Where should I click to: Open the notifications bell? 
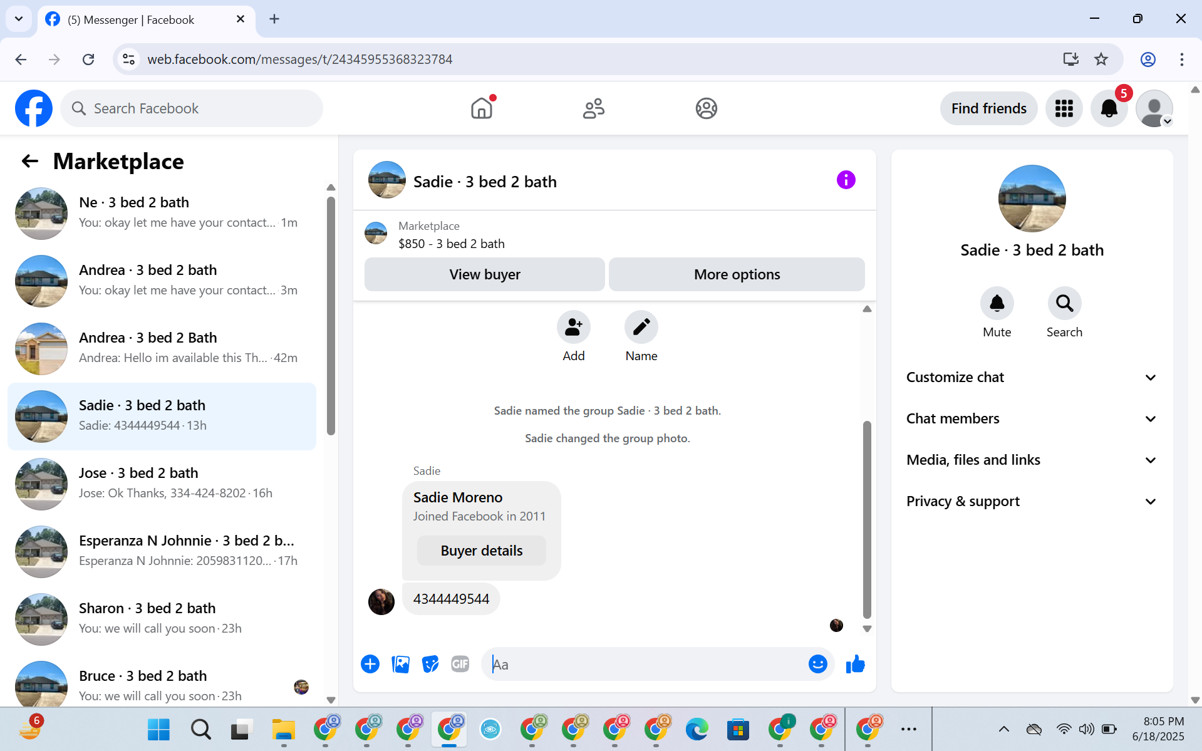1109,108
